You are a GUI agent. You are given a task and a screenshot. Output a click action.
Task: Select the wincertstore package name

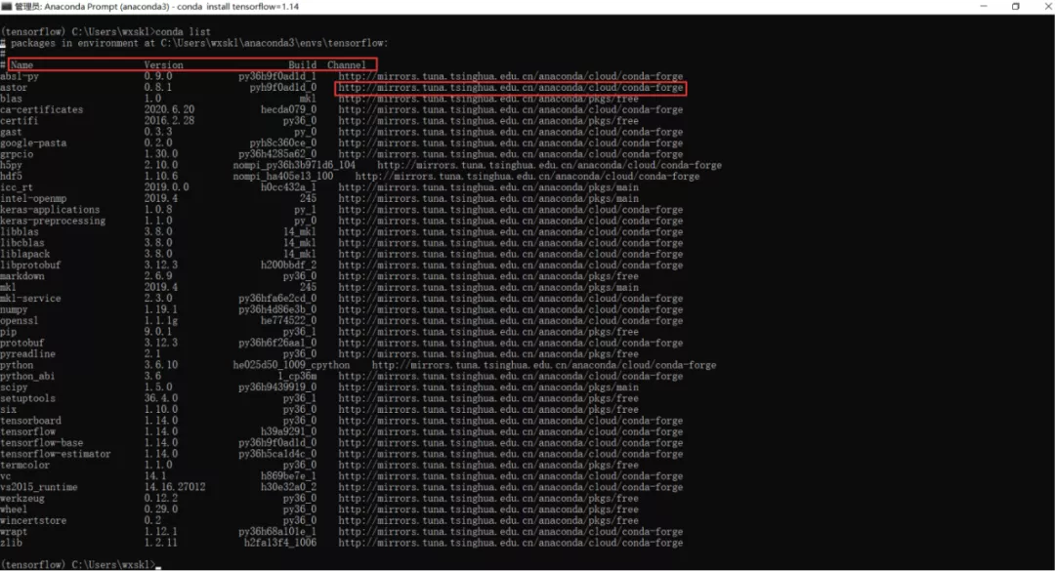pyautogui.click(x=33, y=520)
